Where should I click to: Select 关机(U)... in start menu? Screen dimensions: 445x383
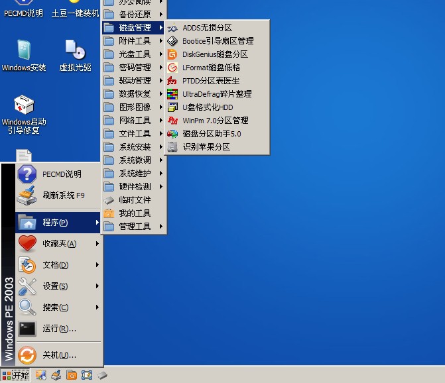point(58,355)
